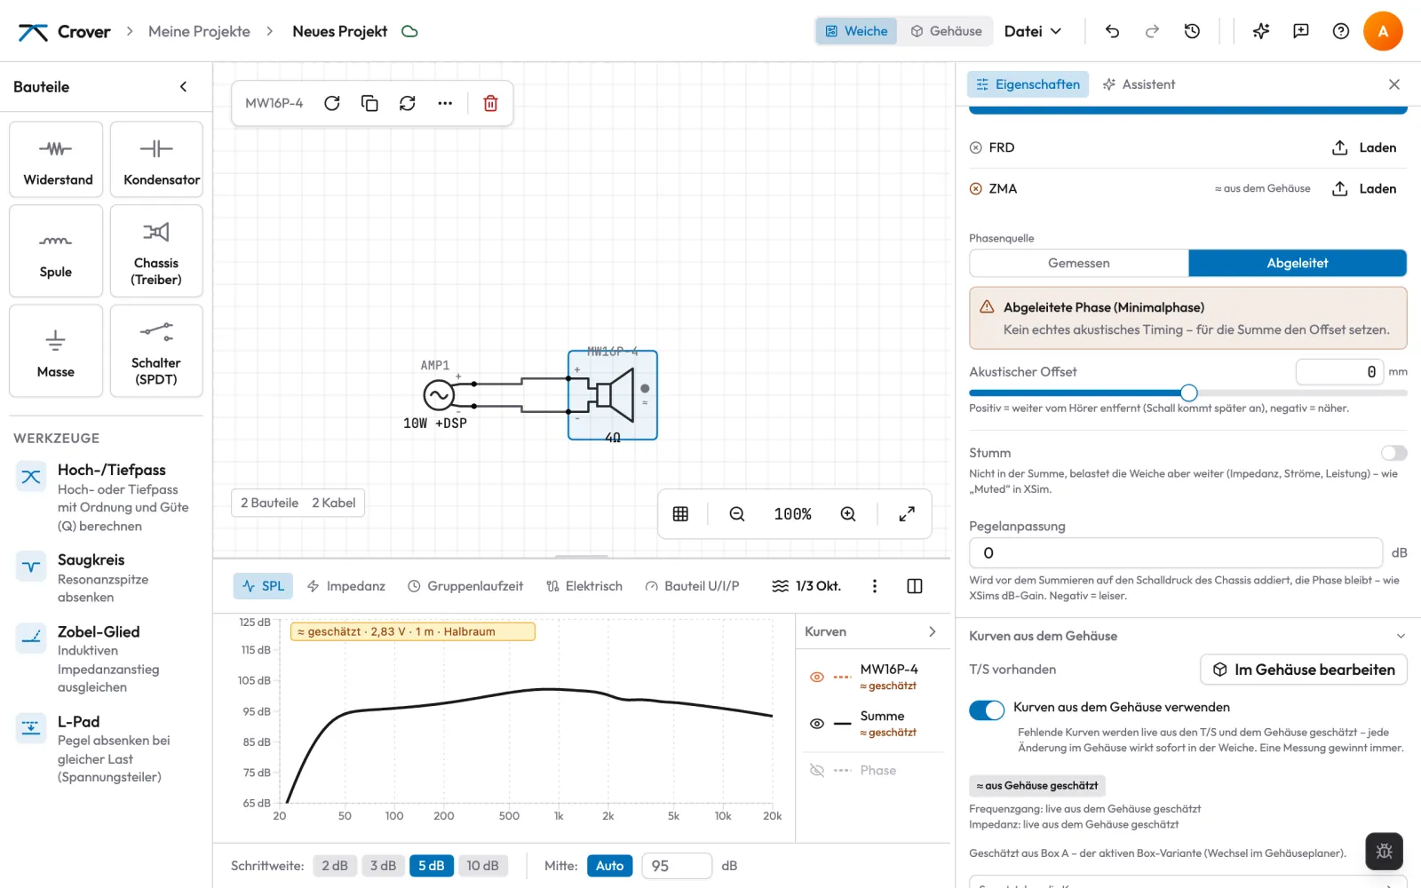This screenshot has width=1421, height=888.
Task: Add a Masse ground component
Action: click(56, 351)
